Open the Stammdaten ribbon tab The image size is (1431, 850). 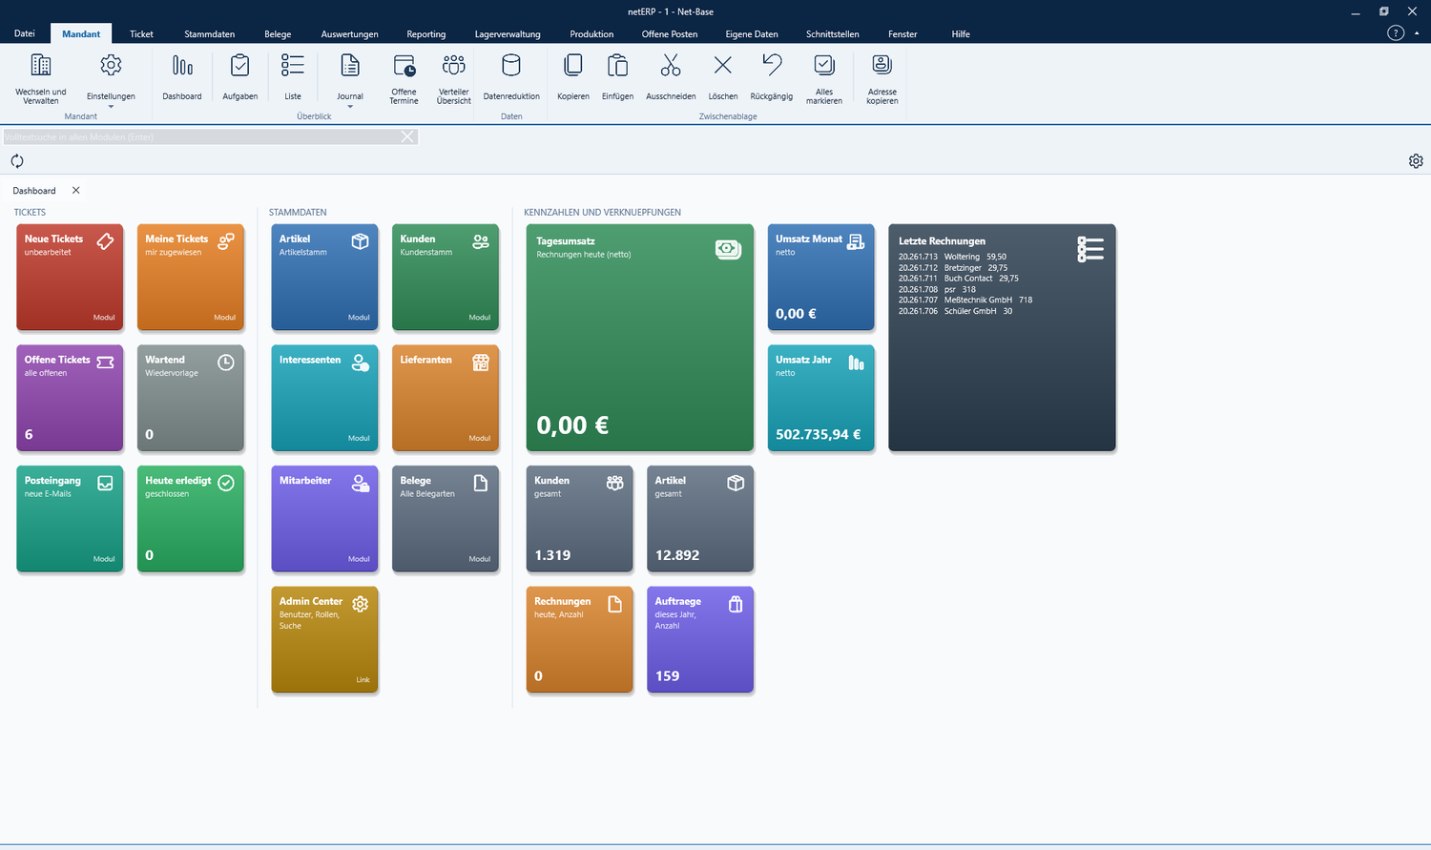(x=210, y=34)
